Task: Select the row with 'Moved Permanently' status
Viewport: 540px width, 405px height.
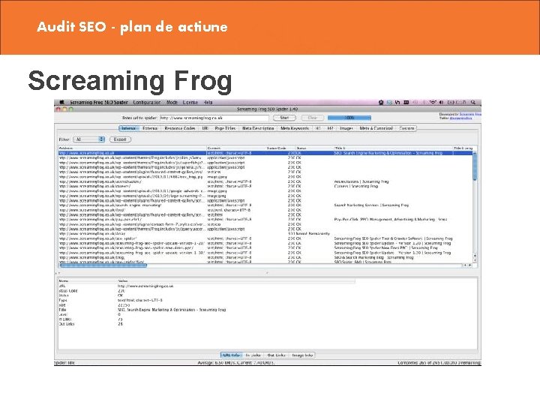Action: pyautogui.click(x=265, y=233)
